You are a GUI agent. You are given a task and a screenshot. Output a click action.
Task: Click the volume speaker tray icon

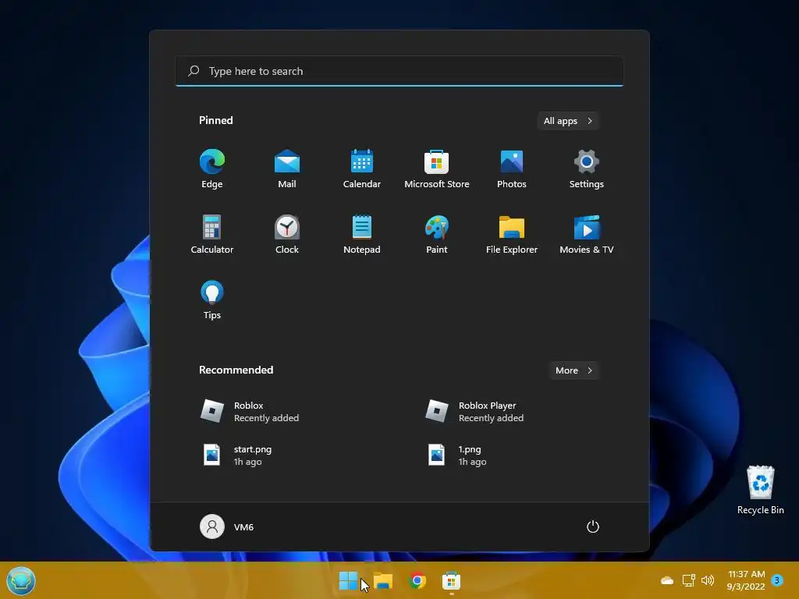tap(708, 580)
